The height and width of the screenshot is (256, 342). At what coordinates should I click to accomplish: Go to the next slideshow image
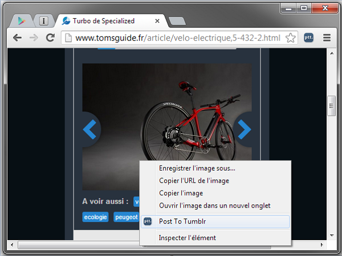pos(243,129)
